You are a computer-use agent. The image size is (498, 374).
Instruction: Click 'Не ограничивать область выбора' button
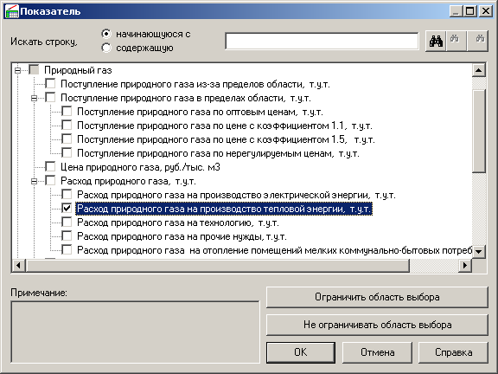(377, 325)
